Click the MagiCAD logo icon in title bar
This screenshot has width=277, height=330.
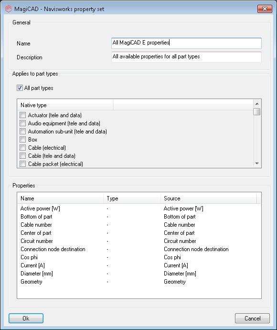click(x=8, y=9)
